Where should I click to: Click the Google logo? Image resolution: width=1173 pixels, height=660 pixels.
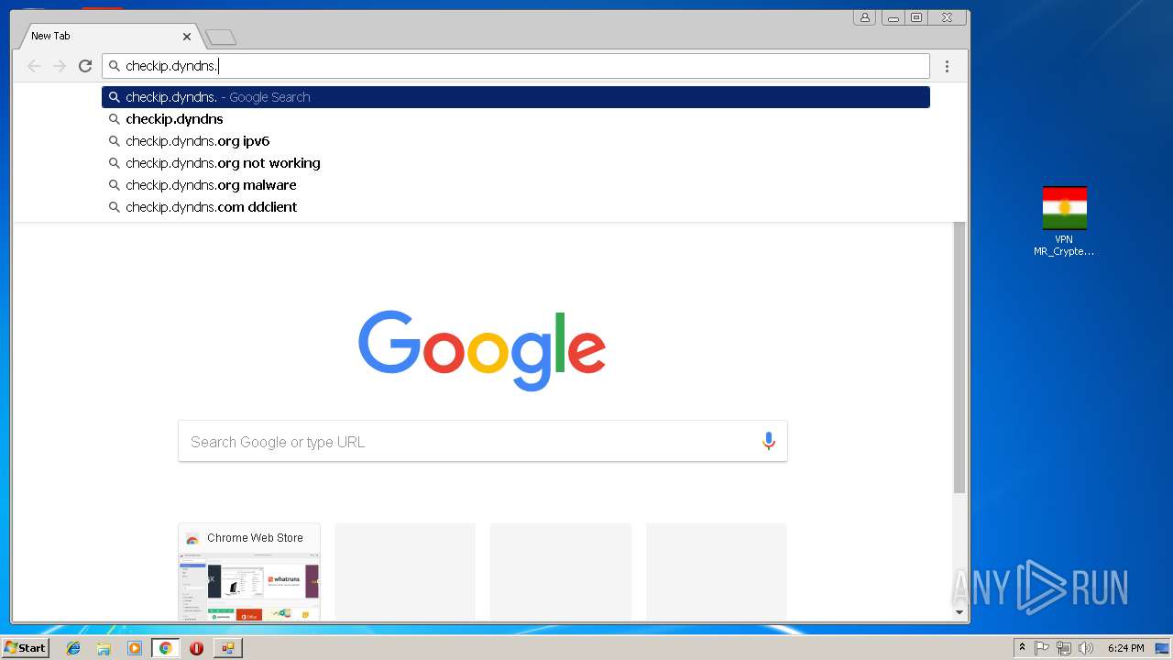(x=482, y=350)
